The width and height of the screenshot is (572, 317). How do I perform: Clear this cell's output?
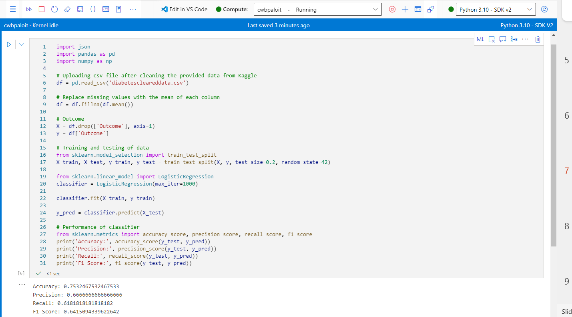(x=492, y=39)
